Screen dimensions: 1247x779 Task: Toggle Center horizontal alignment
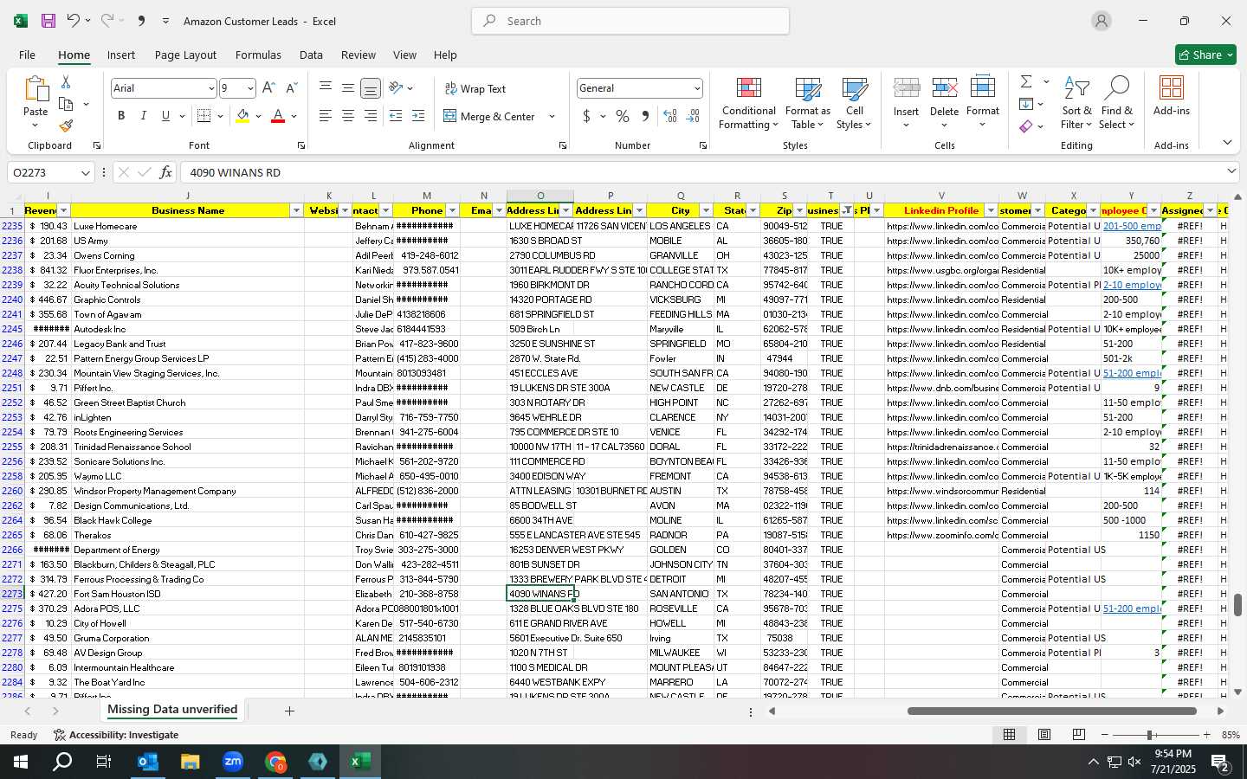click(x=347, y=116)
